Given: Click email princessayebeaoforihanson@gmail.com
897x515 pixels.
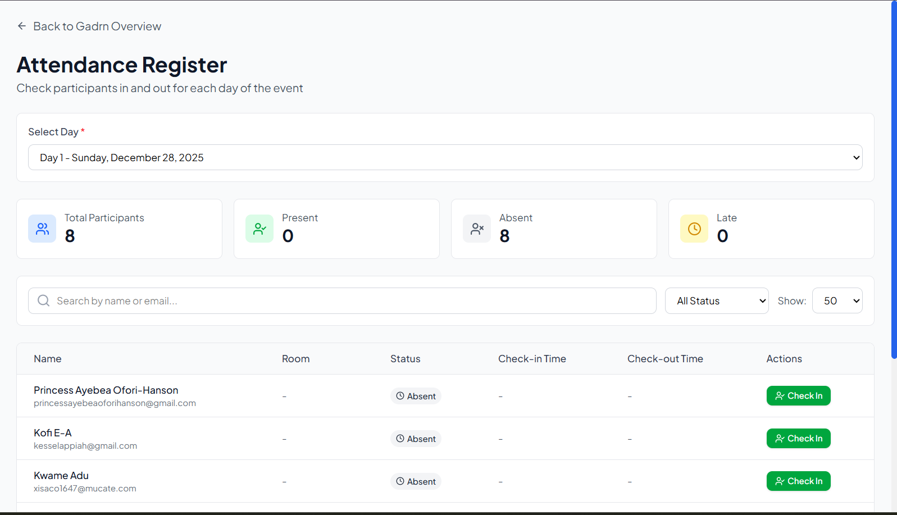Looking at the screenshot, I should click(x=115, y=403).
